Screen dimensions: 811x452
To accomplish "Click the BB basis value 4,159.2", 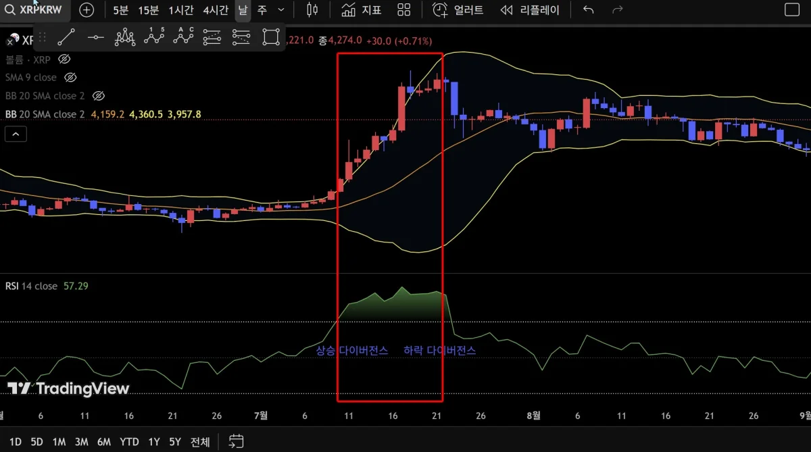I will (107, 114).
